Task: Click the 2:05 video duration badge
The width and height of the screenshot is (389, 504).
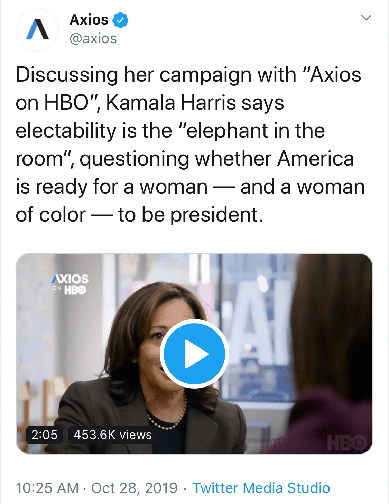Action: click(x=44, y=435)
